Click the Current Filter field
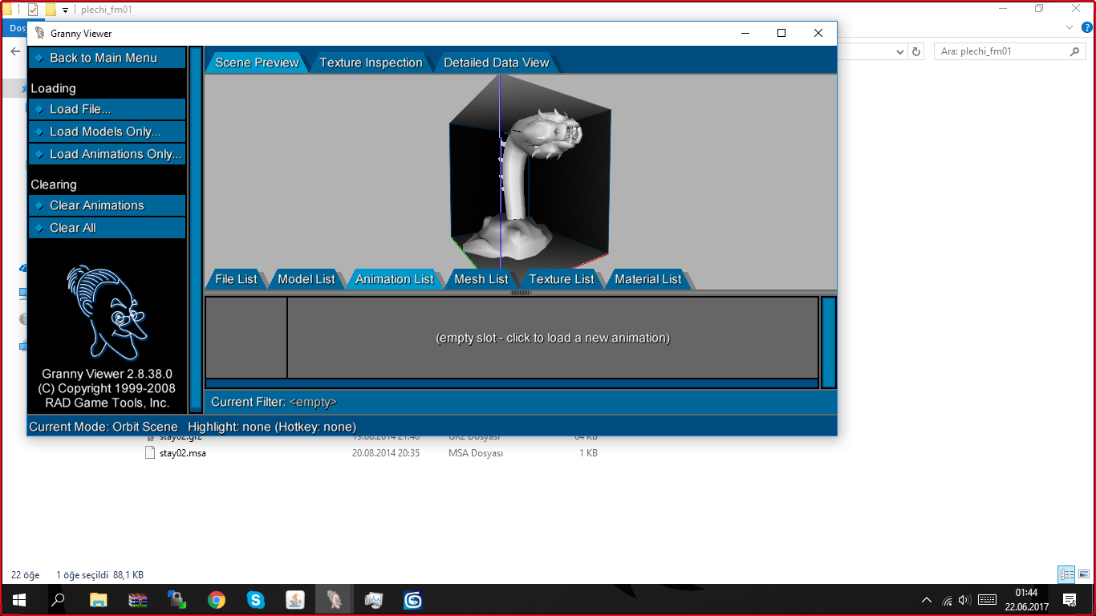Viewport: 1096px width, 616px height. 520,402
